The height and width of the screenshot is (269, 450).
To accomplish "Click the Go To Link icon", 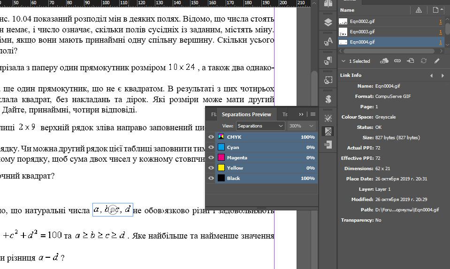I will 411,61.
